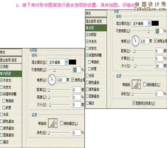Click the black shadow color swatch in the 投影 dialog

(x=155, y=23)
